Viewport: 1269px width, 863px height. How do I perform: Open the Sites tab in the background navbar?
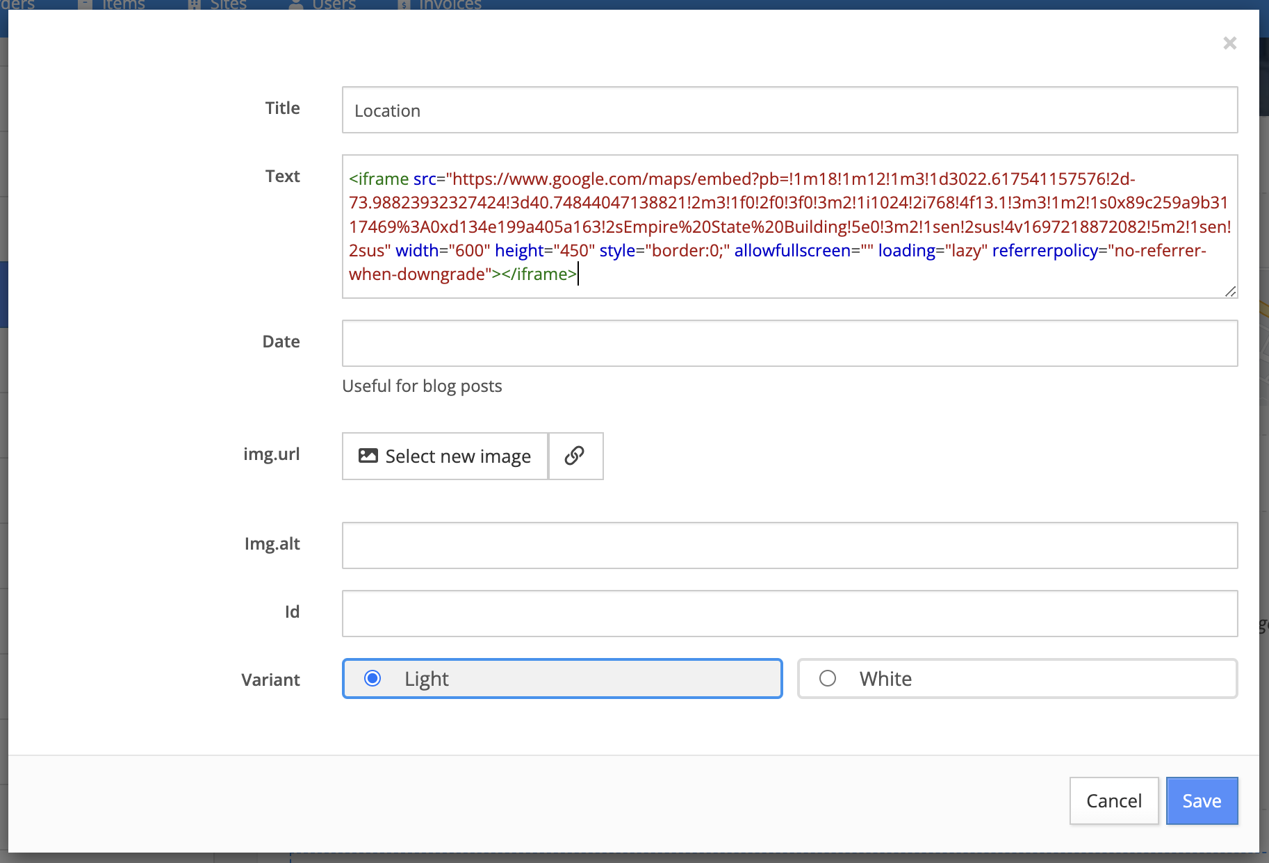click(x=218, y=5)
